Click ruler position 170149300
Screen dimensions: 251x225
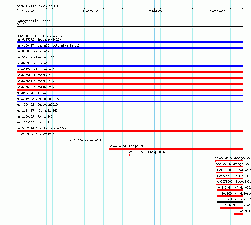tap(27, 11)
